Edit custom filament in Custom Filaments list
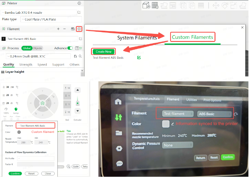Viewport: 249px width, 177px height. point(139,57)
